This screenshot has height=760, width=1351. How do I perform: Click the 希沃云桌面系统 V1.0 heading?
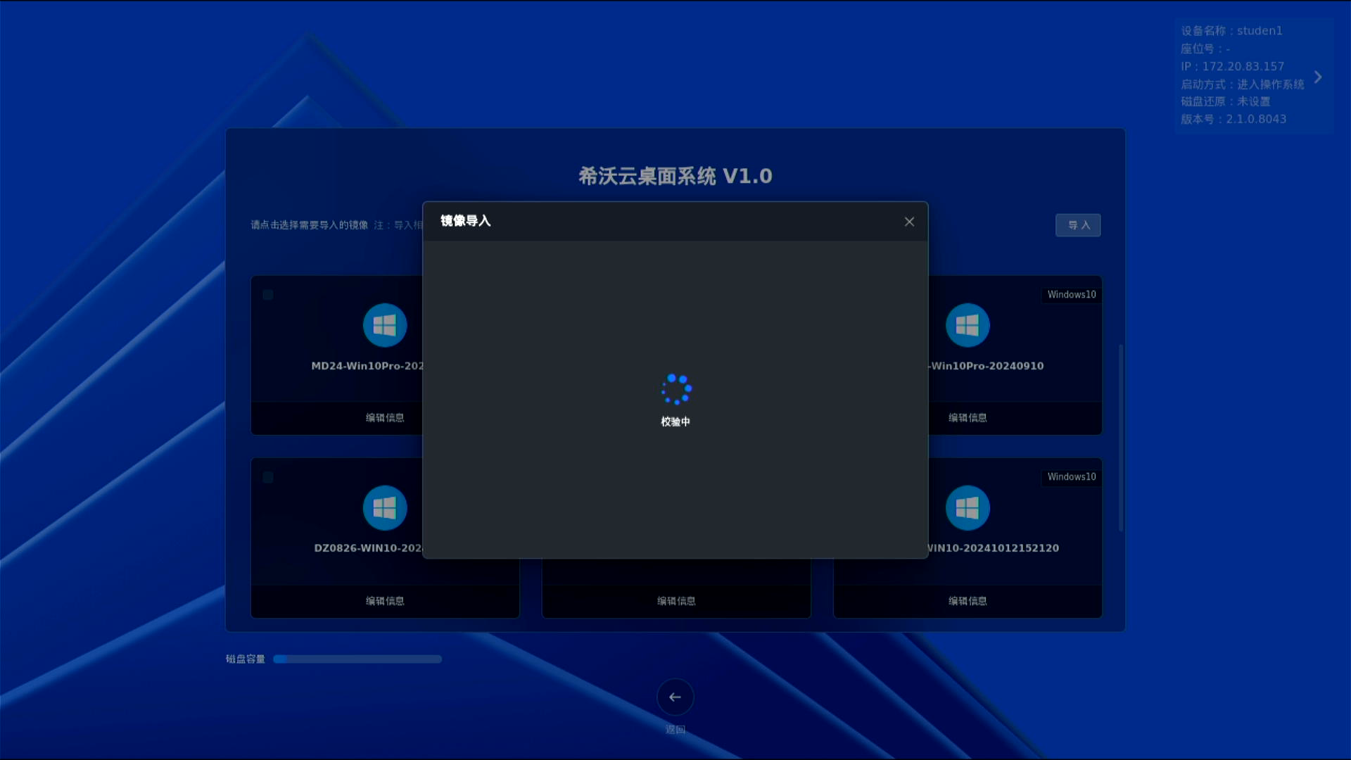pyautogui.click(x=675, y=176)
